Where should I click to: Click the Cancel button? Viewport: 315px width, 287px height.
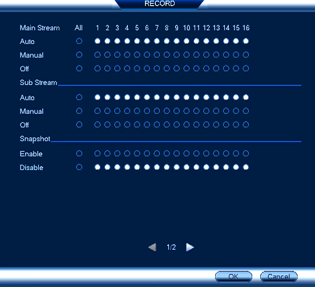point(279,277)
